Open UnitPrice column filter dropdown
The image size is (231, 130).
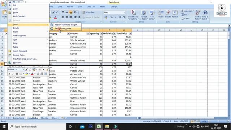[115, 34]
